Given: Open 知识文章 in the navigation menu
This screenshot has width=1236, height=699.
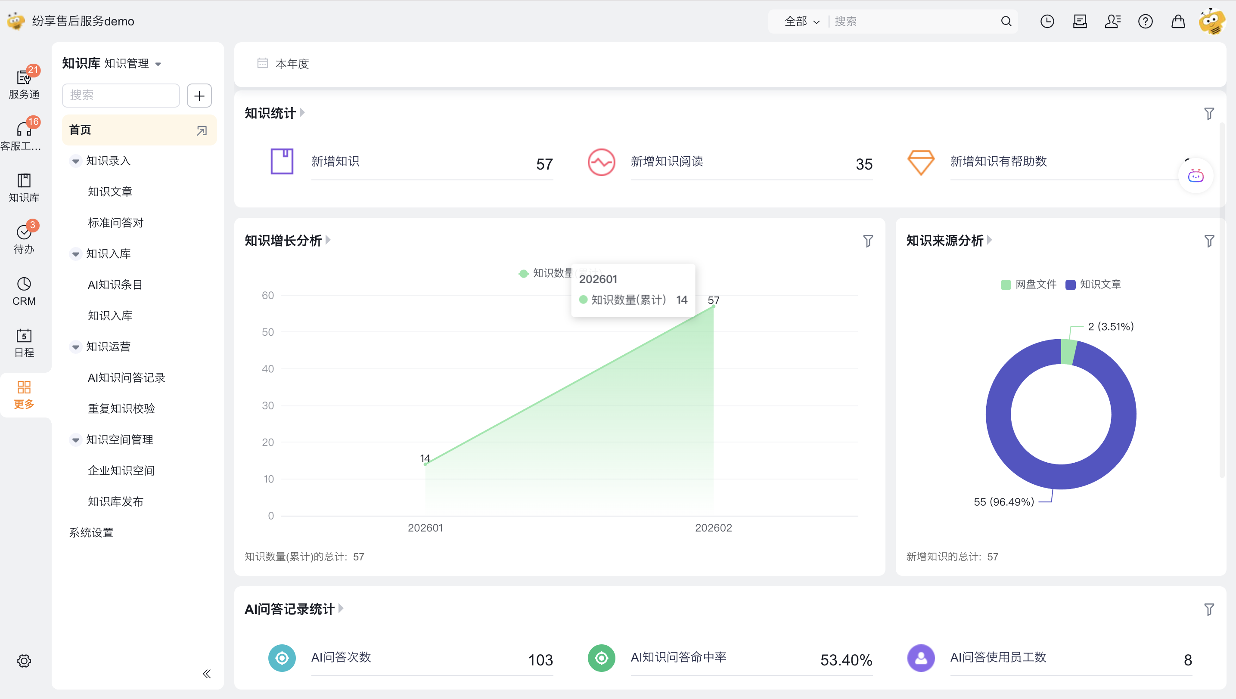Looking at the screenshot, I should 110,192.
